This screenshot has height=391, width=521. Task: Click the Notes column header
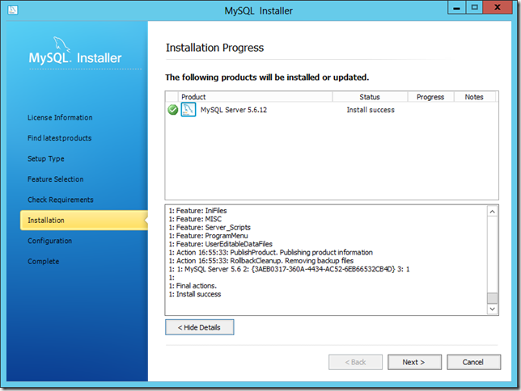[474, 97]
